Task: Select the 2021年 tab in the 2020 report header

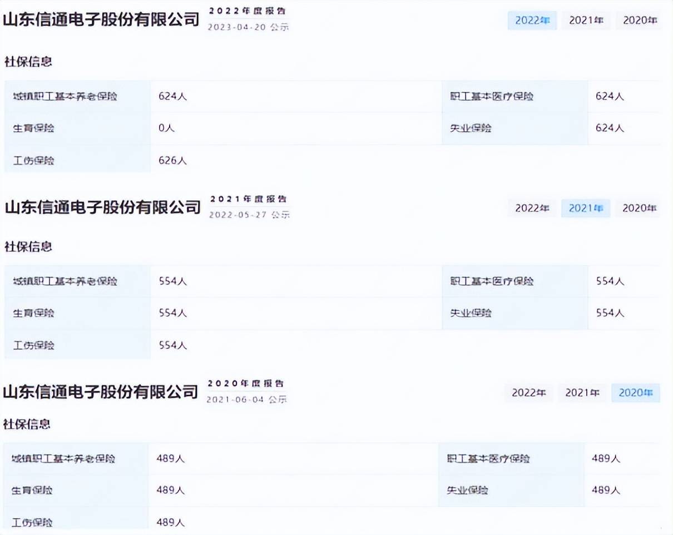Action: click(582, 393)
